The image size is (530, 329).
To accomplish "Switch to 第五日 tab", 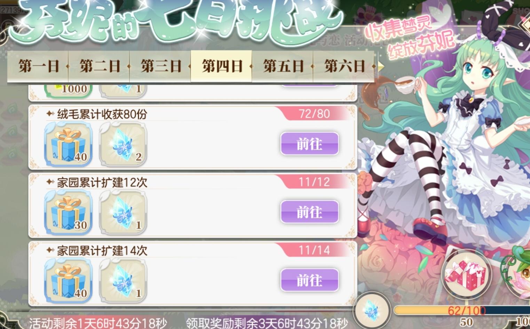I will [x=283, y=66].
